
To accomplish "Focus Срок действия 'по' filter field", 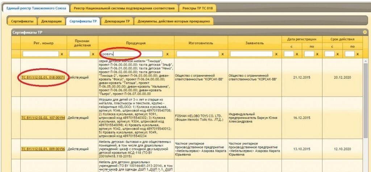I will click(x=350, y=54).
